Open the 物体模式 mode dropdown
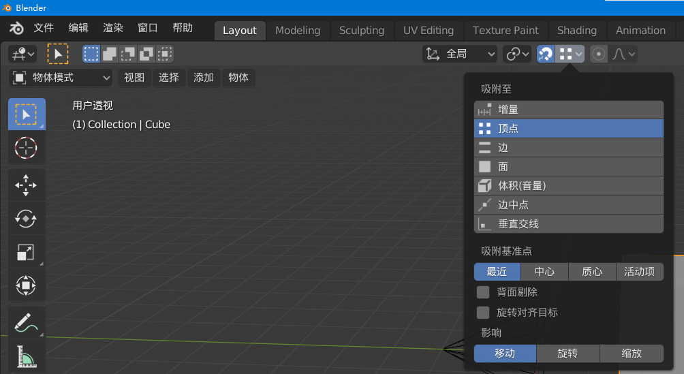The height and width of the screenshot is (374, 684). click(60, 78)
